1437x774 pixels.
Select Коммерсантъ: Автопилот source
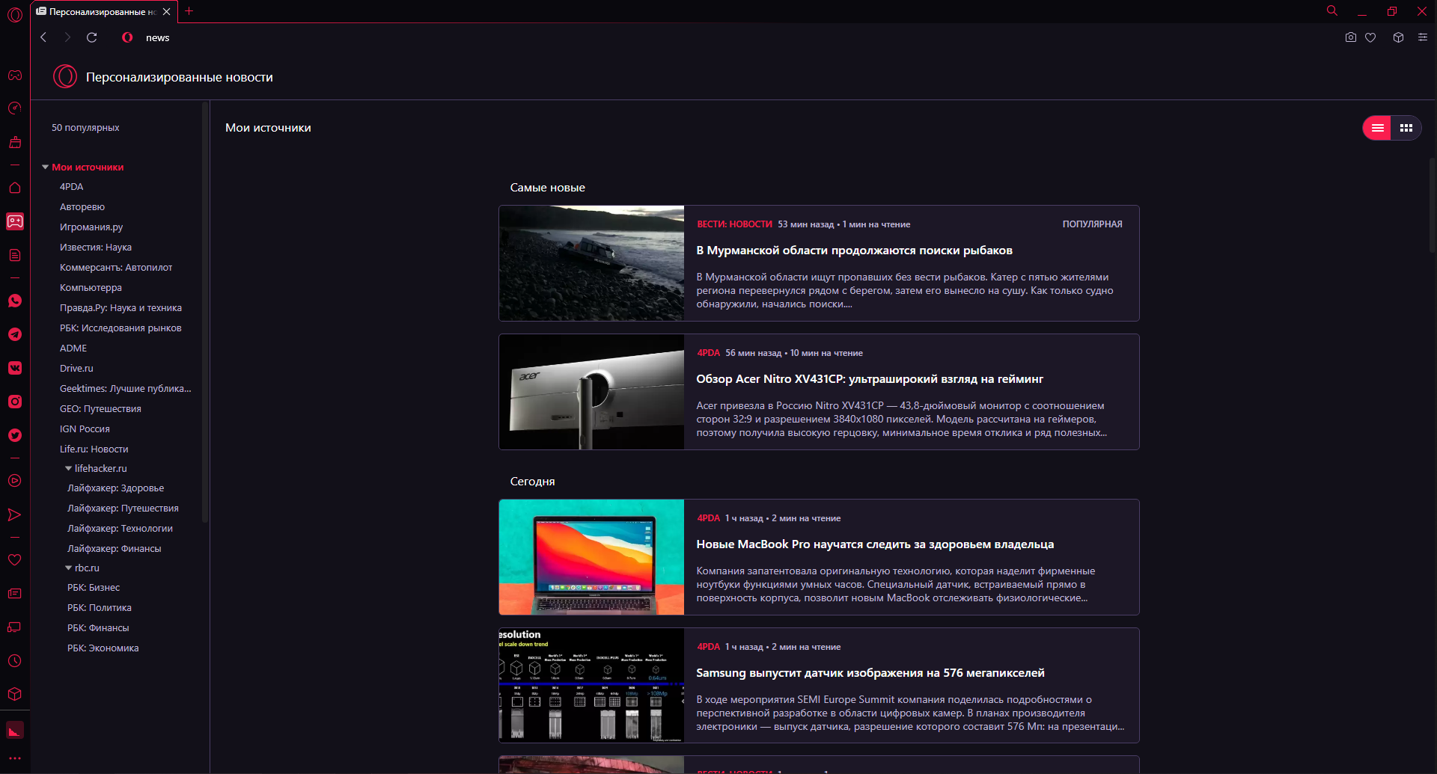click(x=116, y=268)
